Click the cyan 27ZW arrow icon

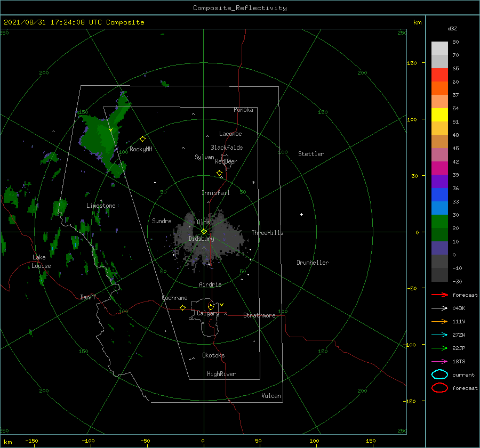coord(439,335)
